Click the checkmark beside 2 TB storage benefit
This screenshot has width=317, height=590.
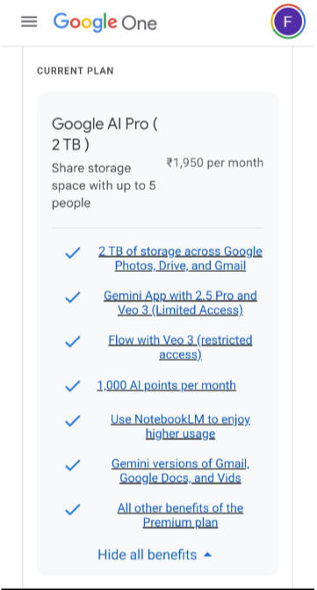pyautogui.click(x=73, y=253)
